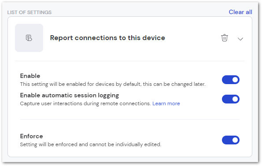The width and height of the screenshot is (262, 166).
Task: Toggle the Enable switch off
Action: click(x=231, y=80)
